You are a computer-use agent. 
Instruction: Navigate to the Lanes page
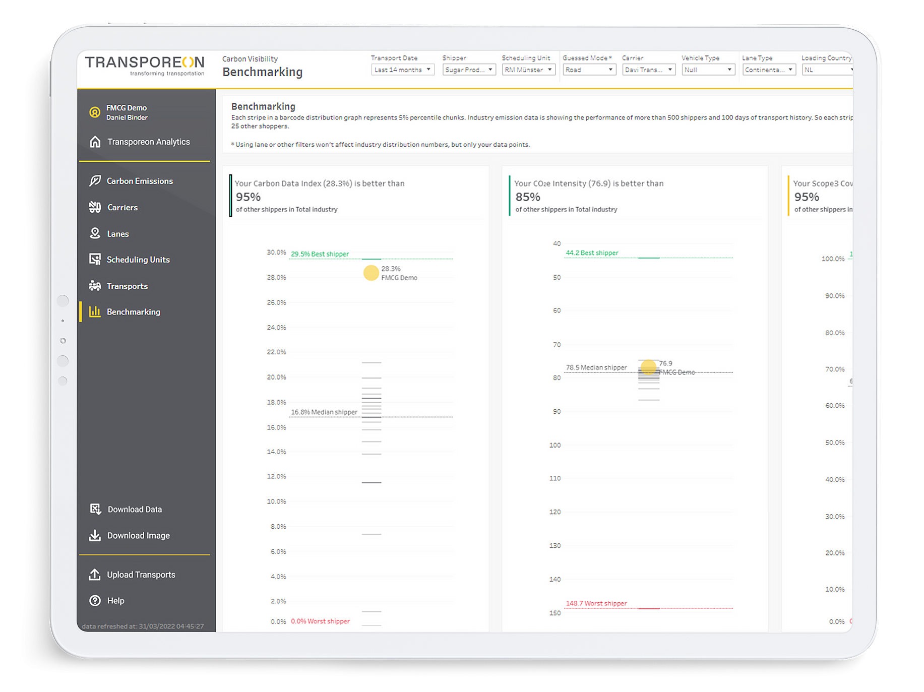coord(117,234)
